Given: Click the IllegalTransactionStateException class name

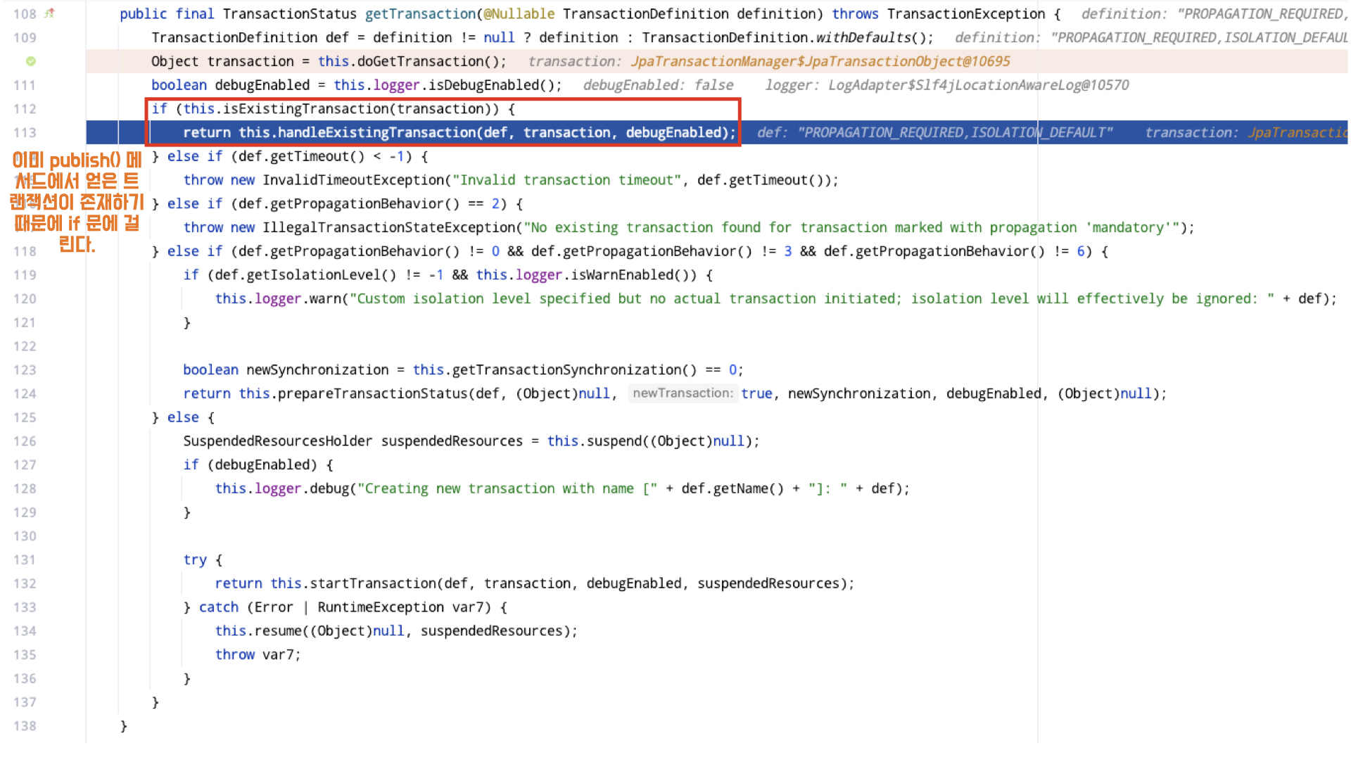Looking at the screenshot, I should pyautogui.click(x=388, y=227).
